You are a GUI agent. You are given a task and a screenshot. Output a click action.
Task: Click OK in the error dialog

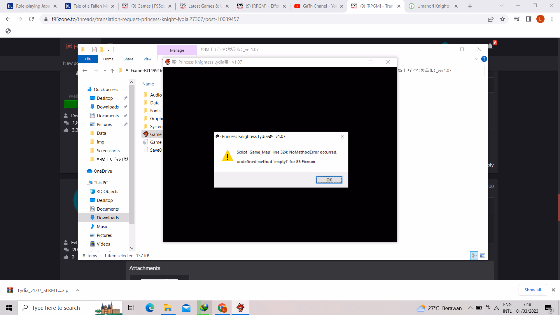tap(329, 180)
